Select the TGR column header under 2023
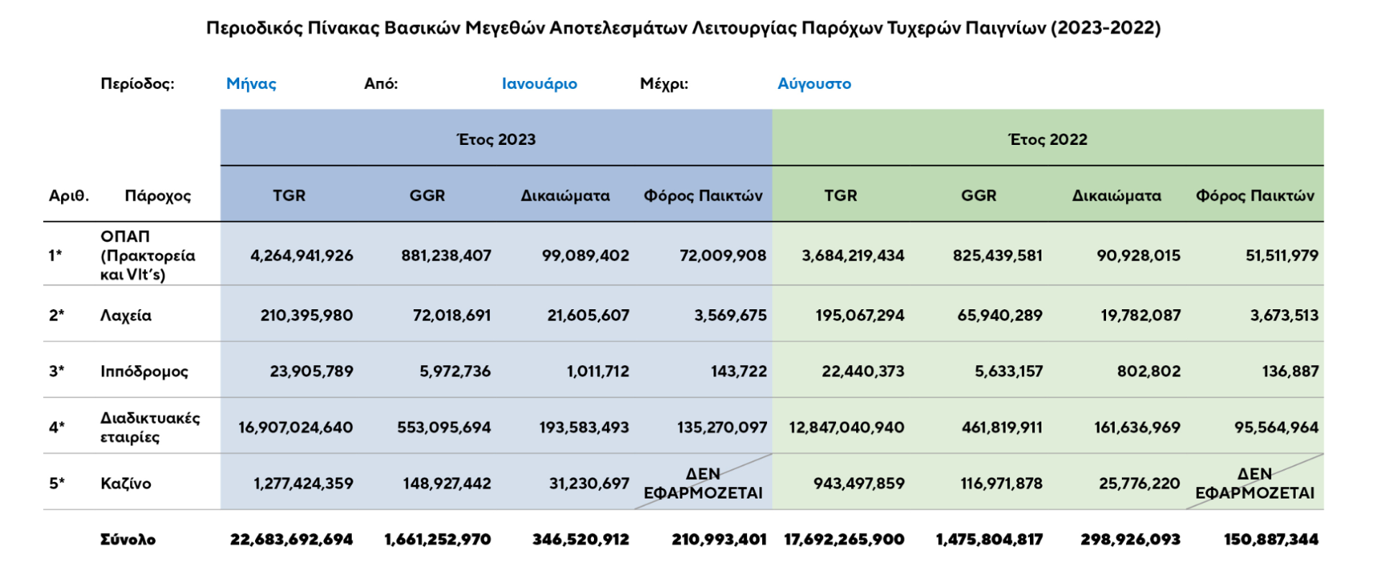 click(x=289, y=195)
